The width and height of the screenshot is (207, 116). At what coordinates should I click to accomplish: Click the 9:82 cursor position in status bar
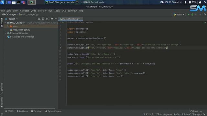point(146,115)
